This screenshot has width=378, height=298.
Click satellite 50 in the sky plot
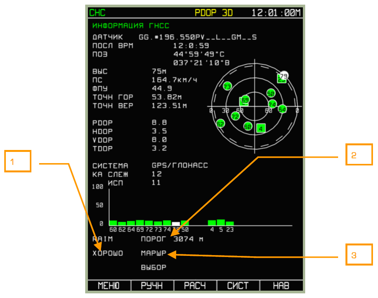pos(271,93)
